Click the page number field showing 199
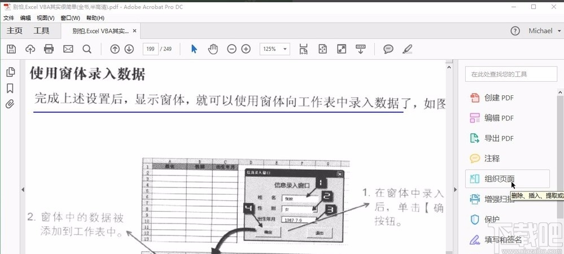Viewport: 564px width, 254px height. pos(150,49)
